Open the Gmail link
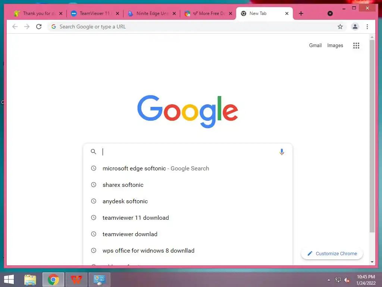Viewport: 382px width, 287px height. point(315,45)
